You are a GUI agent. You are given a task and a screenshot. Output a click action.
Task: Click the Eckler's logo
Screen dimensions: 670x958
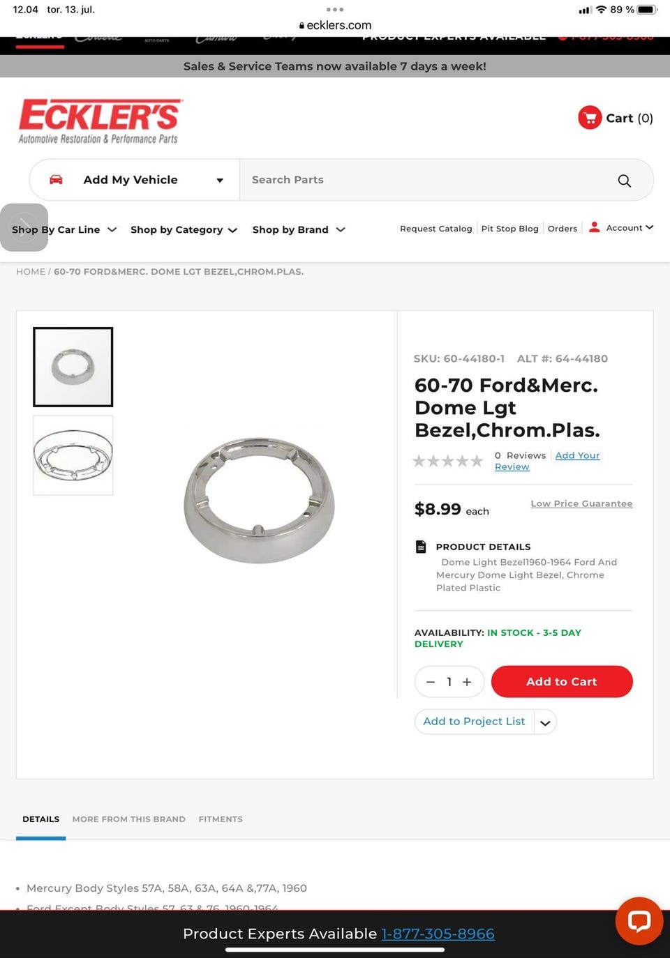[x=99, y=121]
